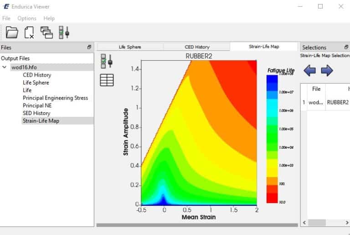Undock the Files panel

[89, 47]
